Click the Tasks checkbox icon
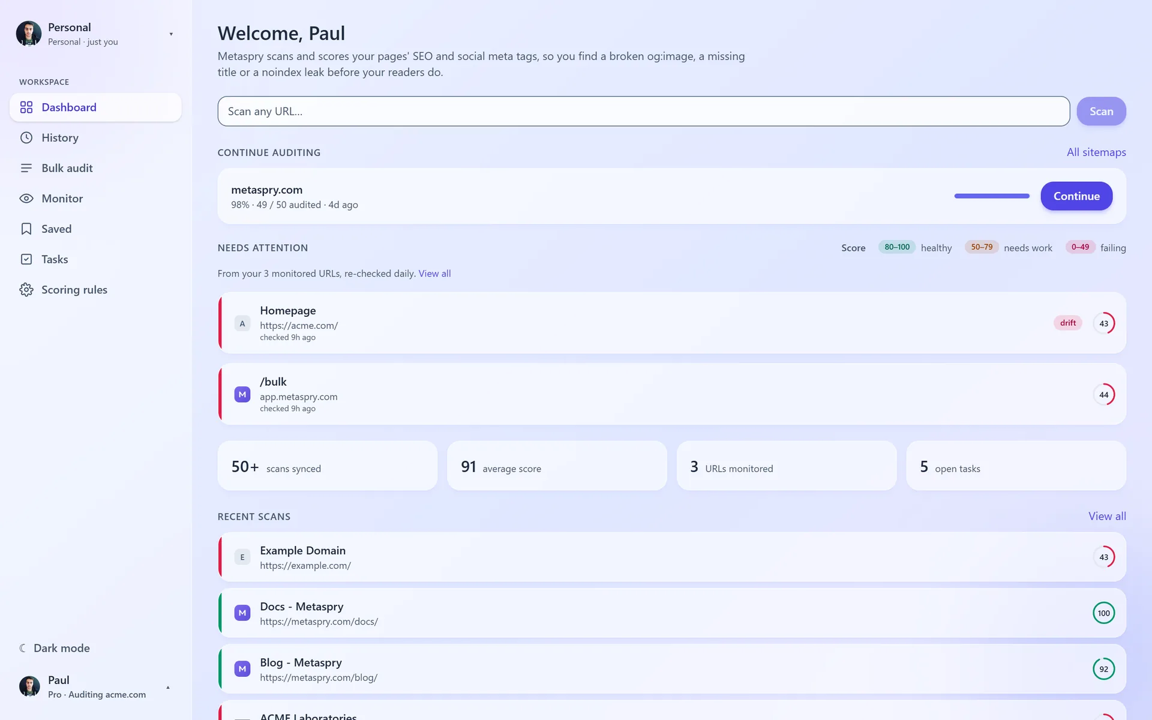 tap(26, 259)
